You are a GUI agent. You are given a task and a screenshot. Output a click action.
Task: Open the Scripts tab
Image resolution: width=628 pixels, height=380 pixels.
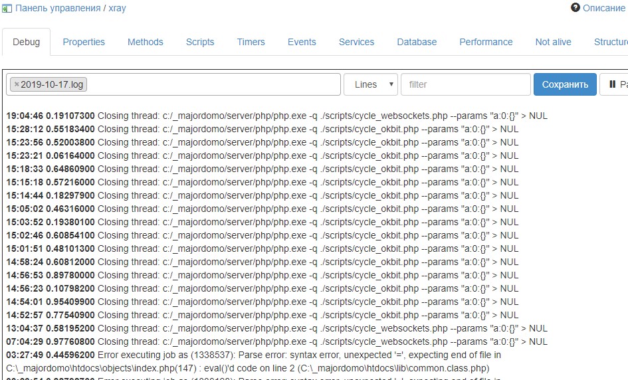(x=200, y=42)
